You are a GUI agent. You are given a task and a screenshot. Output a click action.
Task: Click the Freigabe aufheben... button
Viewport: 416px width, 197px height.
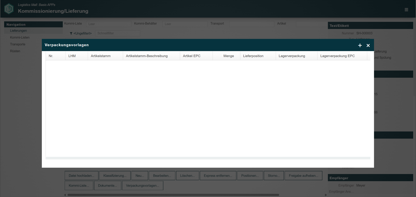click(x=304, y=176)
